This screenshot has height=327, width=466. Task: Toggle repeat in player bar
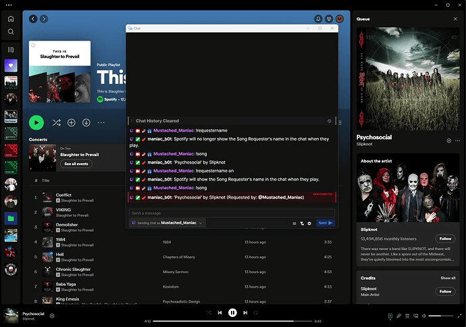coord(256,313)
